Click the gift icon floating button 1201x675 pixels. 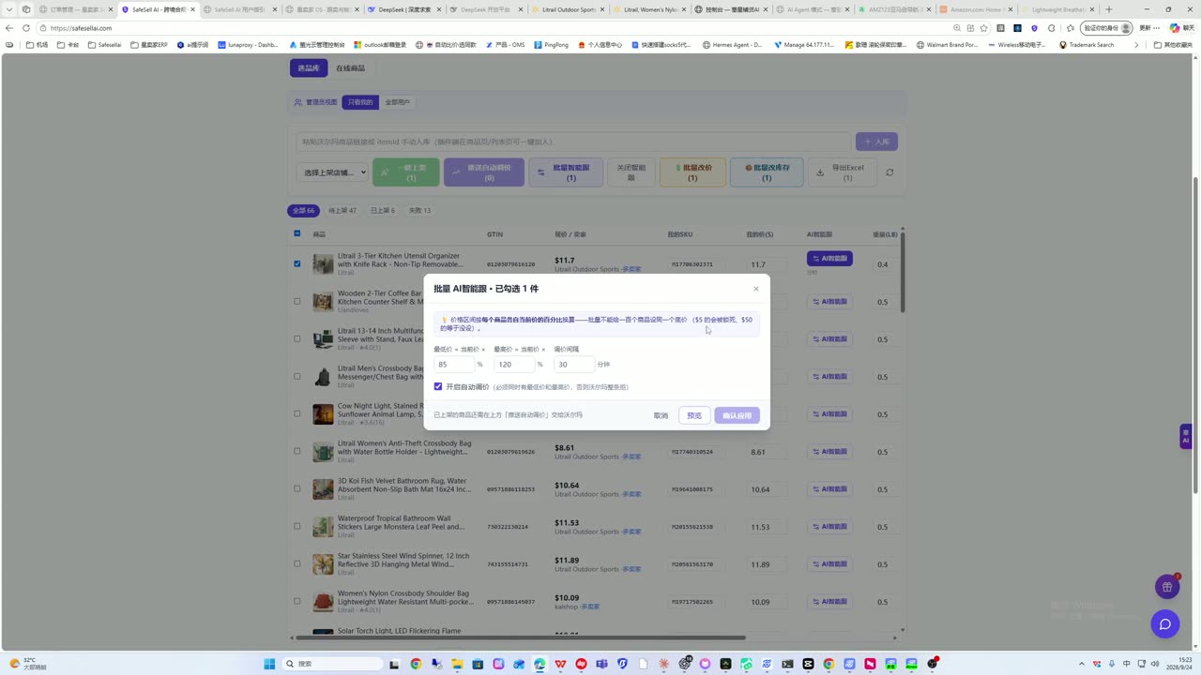click(1167, 587)
